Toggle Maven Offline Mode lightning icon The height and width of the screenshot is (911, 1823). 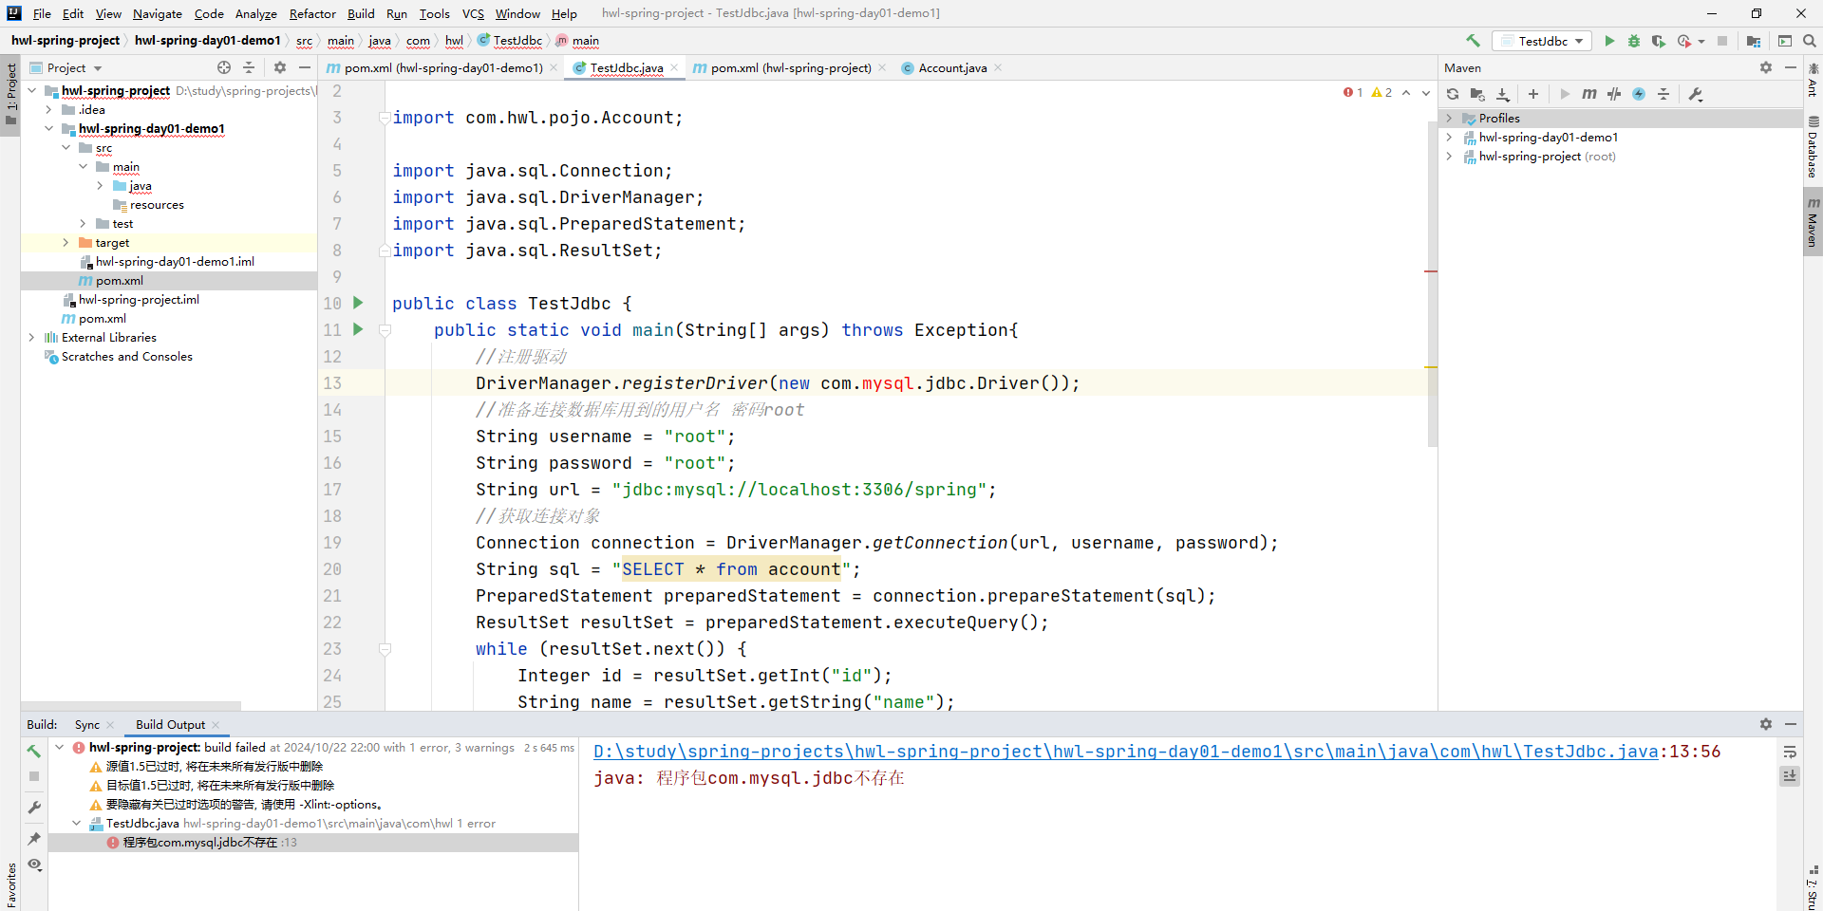[x=1639, y=94]
